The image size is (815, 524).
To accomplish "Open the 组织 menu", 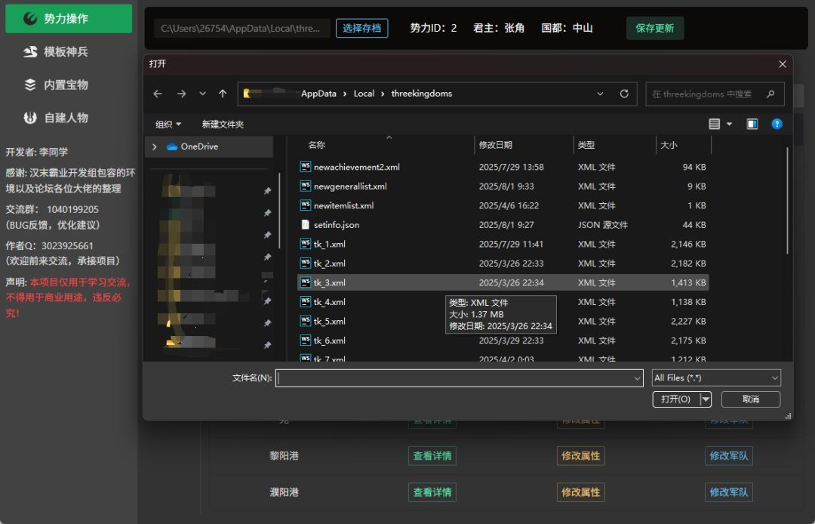I will click(x=168, y=124).
